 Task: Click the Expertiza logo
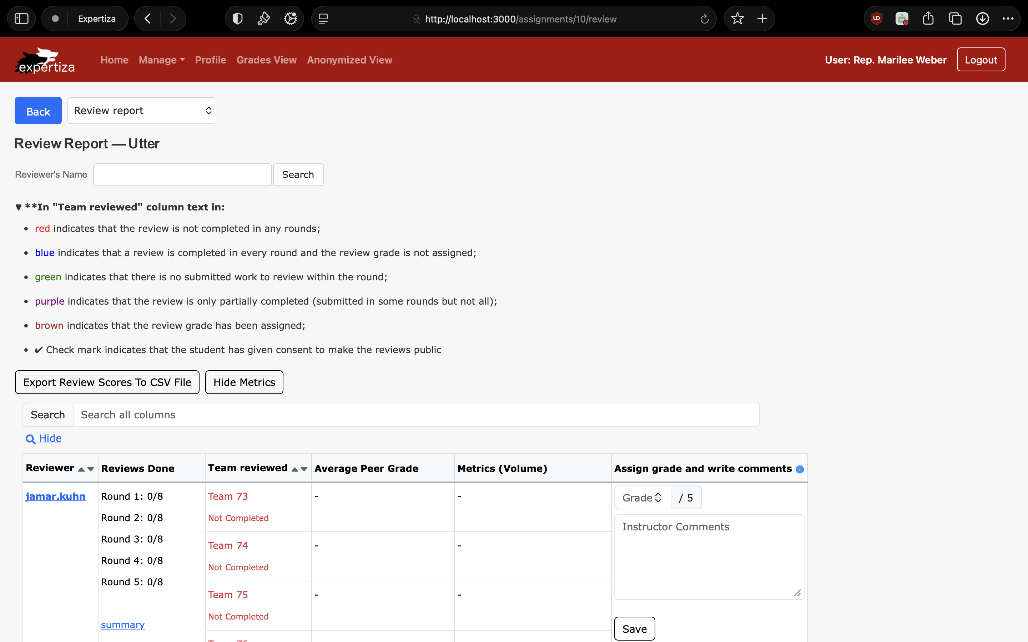pos(45,60)
